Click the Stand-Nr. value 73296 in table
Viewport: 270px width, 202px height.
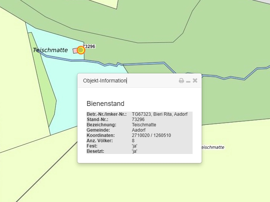click(138, 119)
